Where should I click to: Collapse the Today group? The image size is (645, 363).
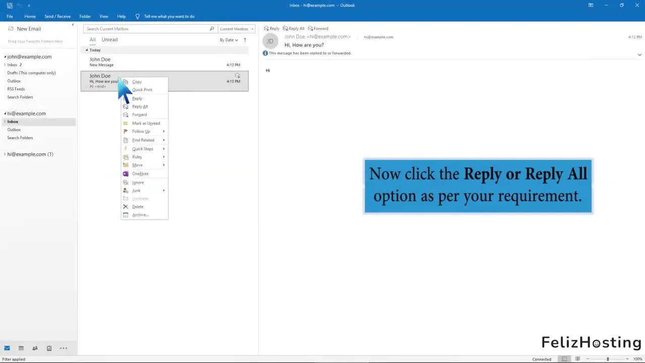click(x=87, y=50)
